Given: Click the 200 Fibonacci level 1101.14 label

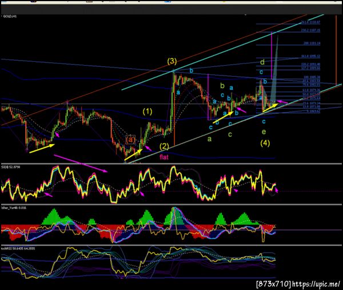Looking at the screenshot, I should click(x=312, y=43).
